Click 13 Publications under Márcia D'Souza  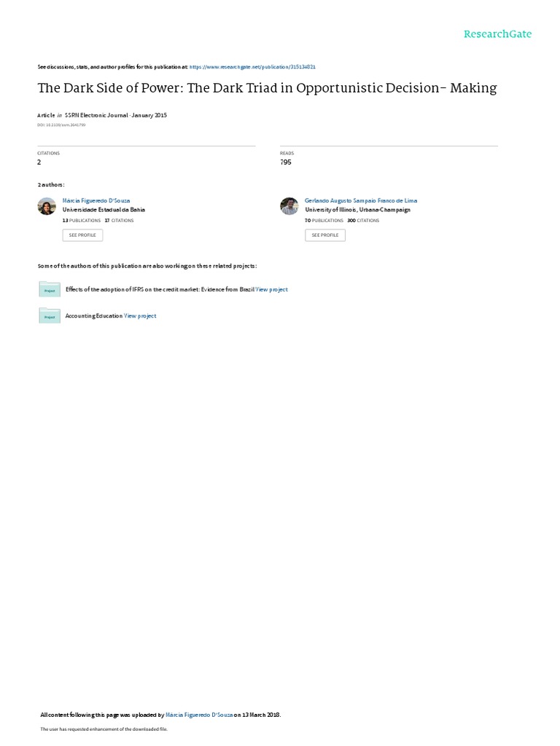click(82, 221)
